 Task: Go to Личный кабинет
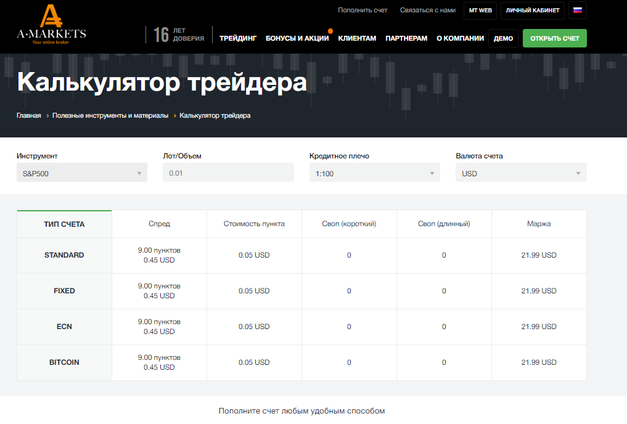coord(533,10)
